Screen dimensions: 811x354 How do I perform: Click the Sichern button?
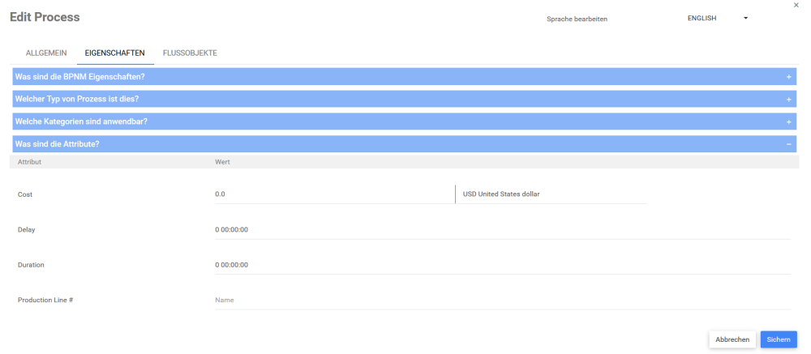coord(779,339)
